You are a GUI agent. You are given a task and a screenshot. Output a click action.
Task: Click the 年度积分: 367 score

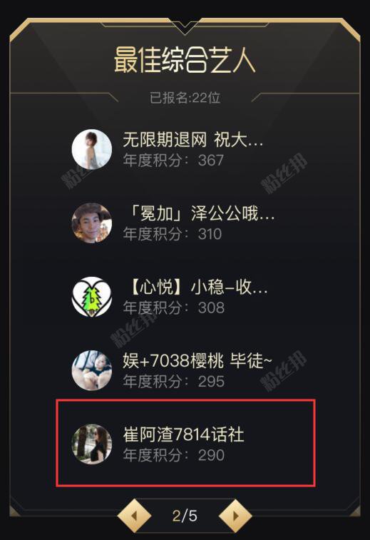pyautogui.click(x=173, y=160)
